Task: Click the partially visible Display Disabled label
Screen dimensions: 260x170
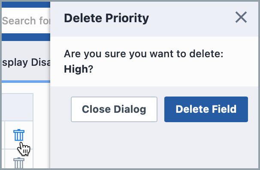Action: pyautogui.click(x=26, y=62)
